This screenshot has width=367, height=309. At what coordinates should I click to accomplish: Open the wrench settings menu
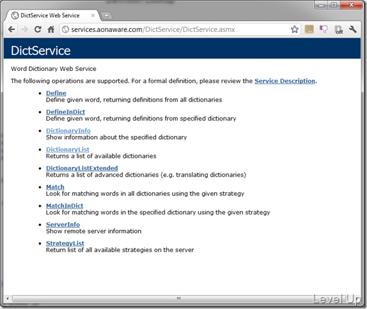click(353, 29)
